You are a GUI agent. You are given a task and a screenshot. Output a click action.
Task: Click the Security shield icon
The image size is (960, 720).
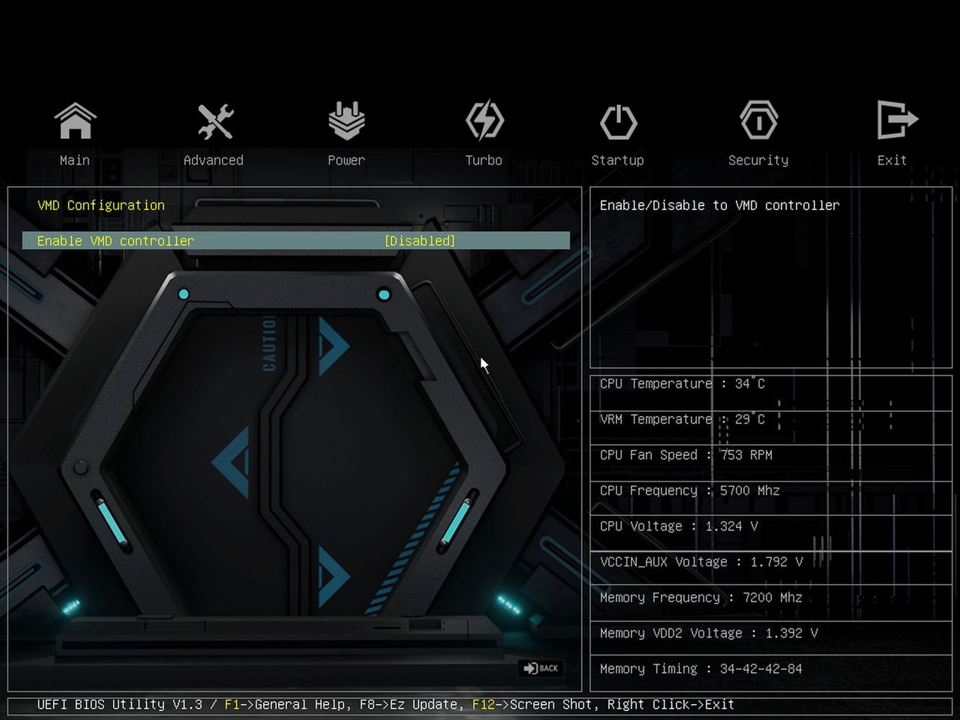point(759,120)
